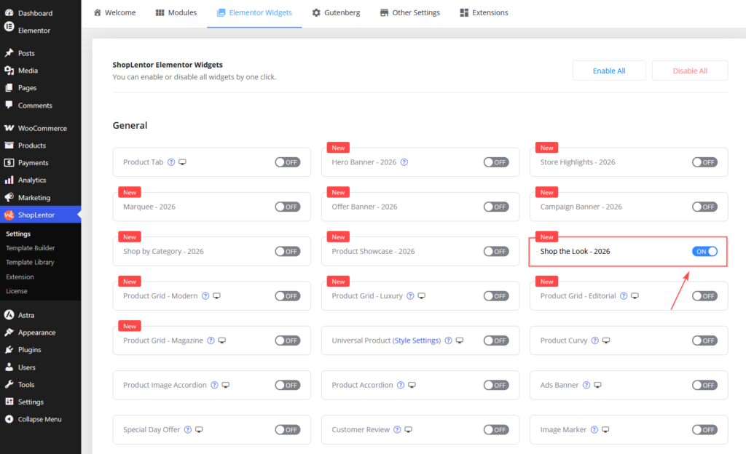Toggle on Shop by Category - 2026
This screenshot has width=746, height=454.
click(x=287, y=252)
